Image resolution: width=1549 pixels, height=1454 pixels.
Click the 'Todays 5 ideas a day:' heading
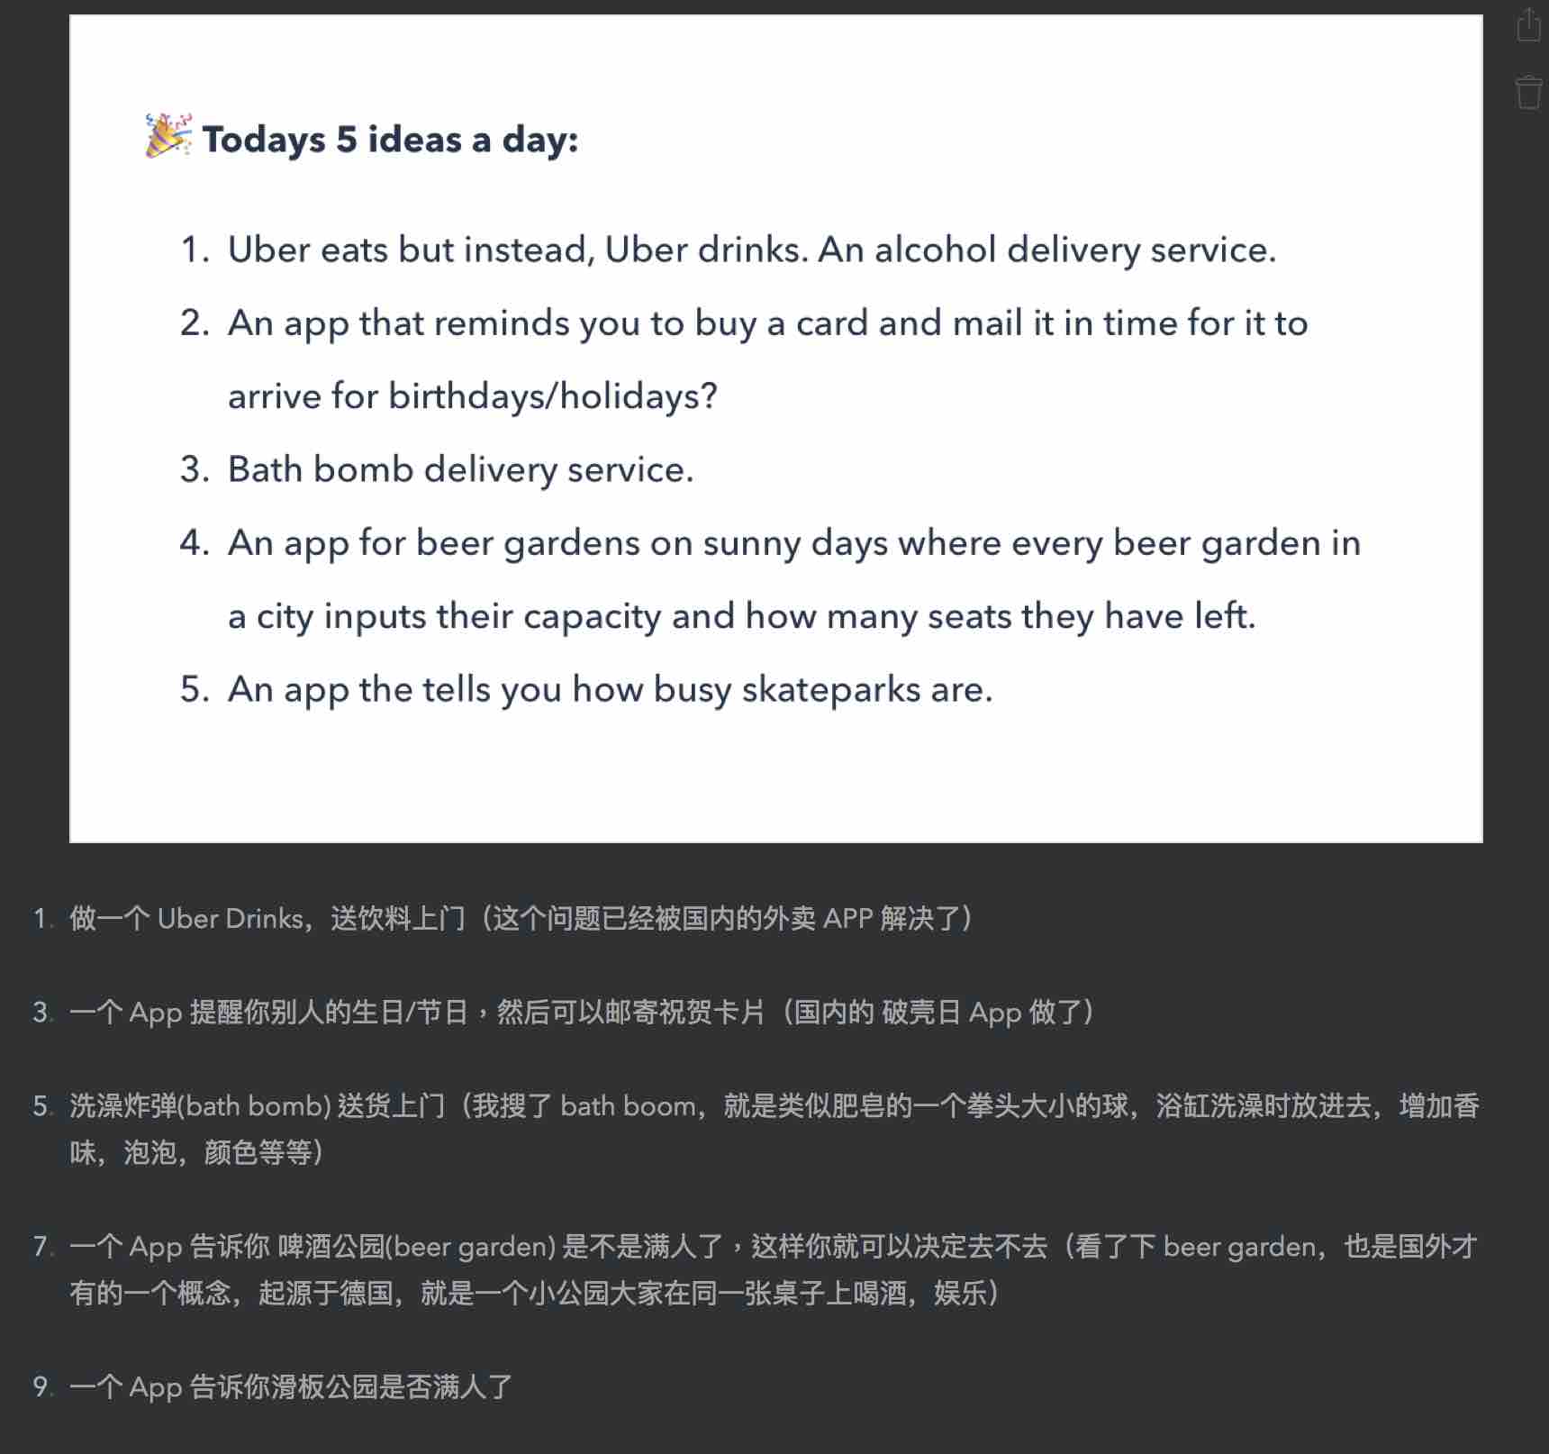pyautogui.click(x=390, y=140)
